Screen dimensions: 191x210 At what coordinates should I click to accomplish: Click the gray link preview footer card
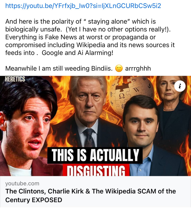pos(95,192)
